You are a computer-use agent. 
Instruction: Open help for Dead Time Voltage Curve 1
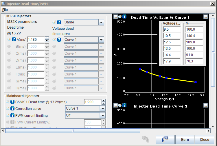click(x=124, y=16)
